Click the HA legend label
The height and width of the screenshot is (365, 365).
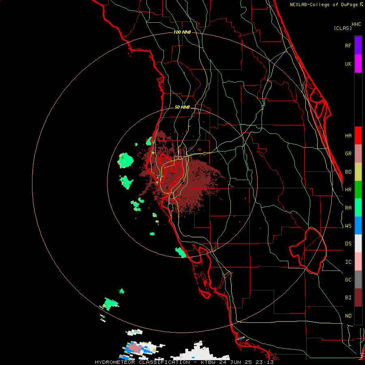pos(348,136)
